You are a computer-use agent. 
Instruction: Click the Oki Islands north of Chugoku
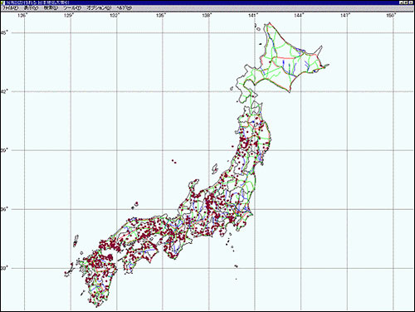pos(135,205)
